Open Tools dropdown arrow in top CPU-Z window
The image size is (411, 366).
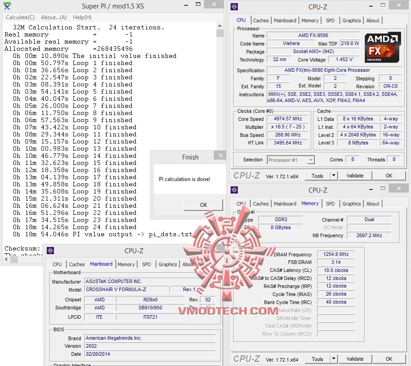[x=334, y=176]
